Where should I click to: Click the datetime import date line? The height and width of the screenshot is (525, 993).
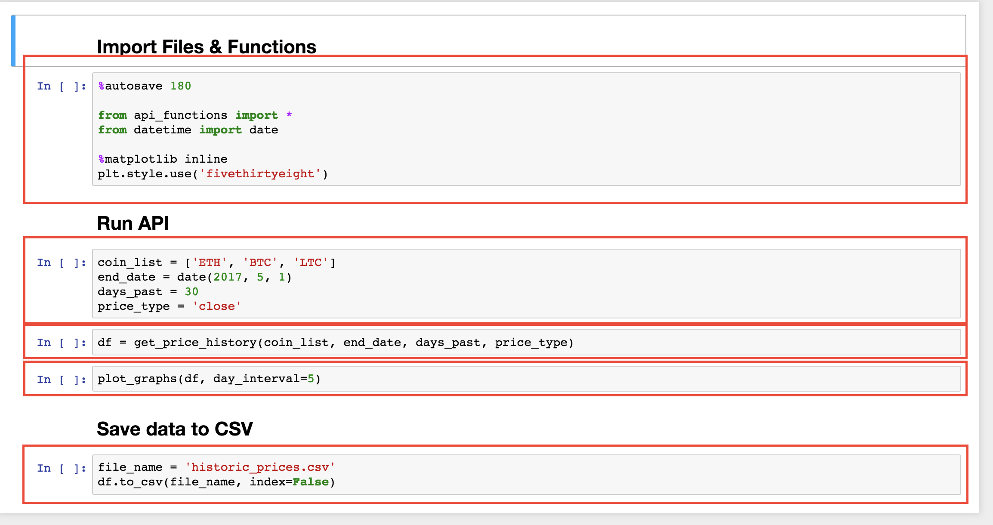[188, 130]
